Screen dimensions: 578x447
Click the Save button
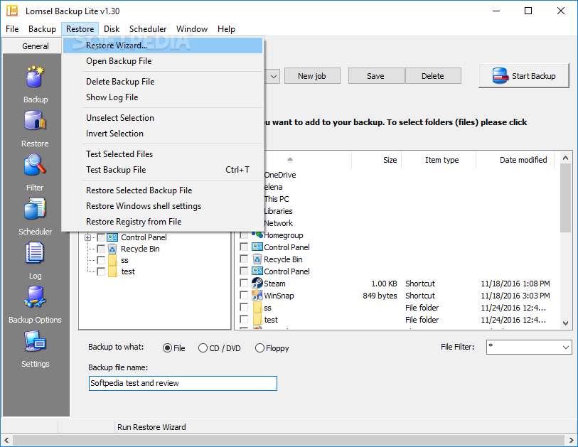(x=375, y=76)
